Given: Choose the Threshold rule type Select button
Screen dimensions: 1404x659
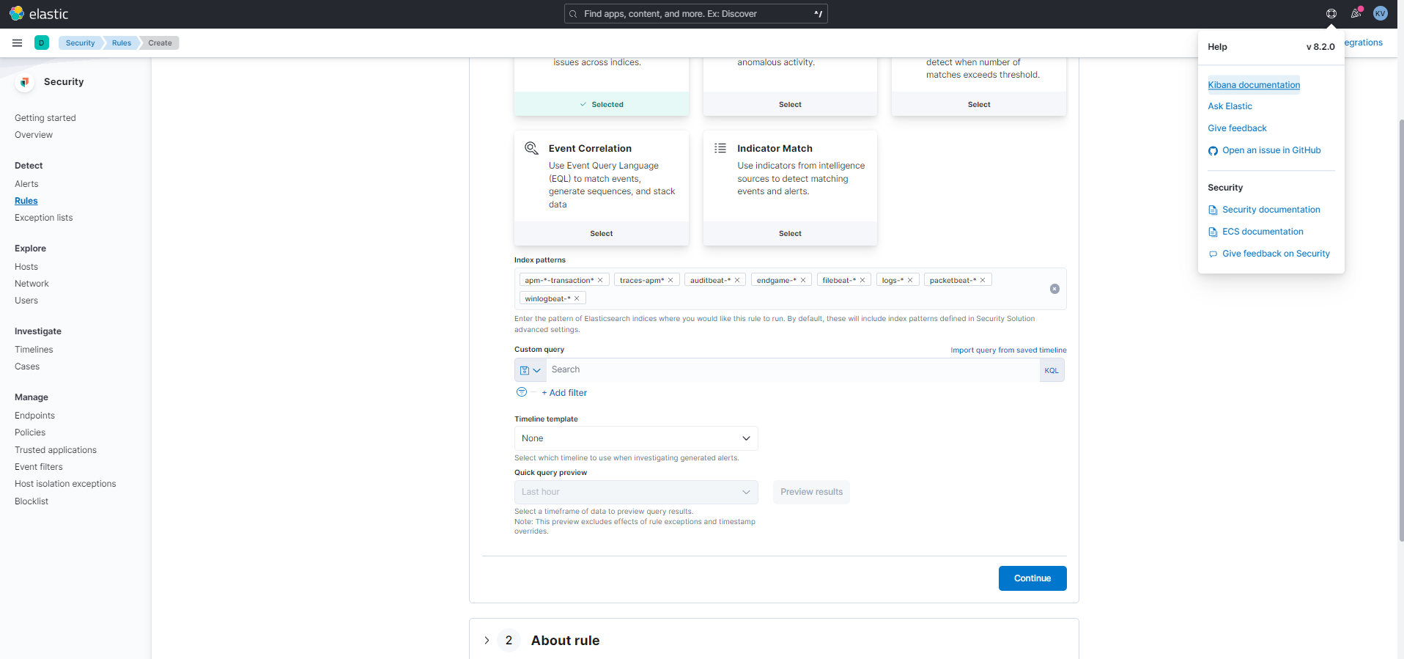Looking at the screenshot, I should tap(979, 105).
